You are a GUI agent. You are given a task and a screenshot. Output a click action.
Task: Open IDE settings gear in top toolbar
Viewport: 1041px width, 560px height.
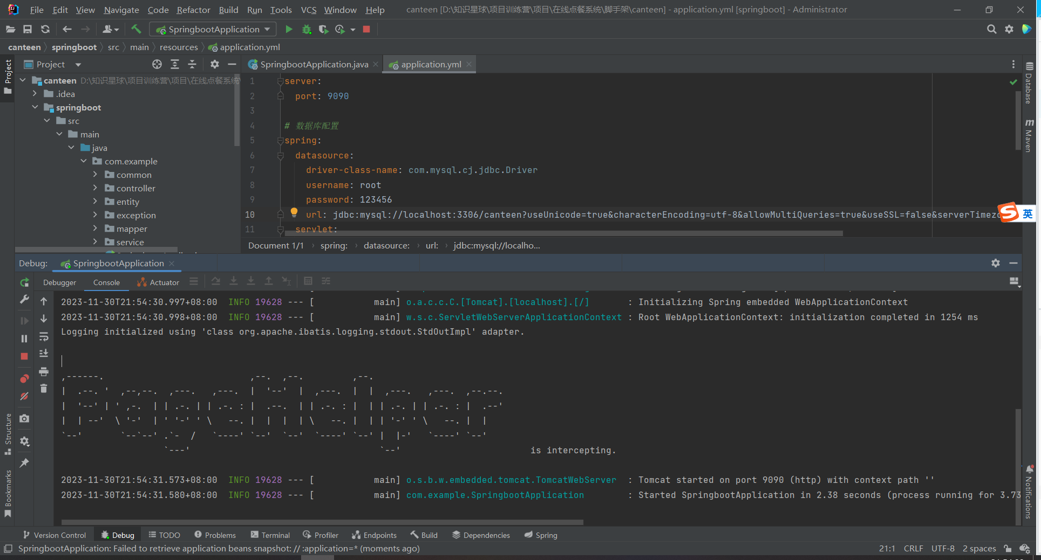(x=1009, y=29)
